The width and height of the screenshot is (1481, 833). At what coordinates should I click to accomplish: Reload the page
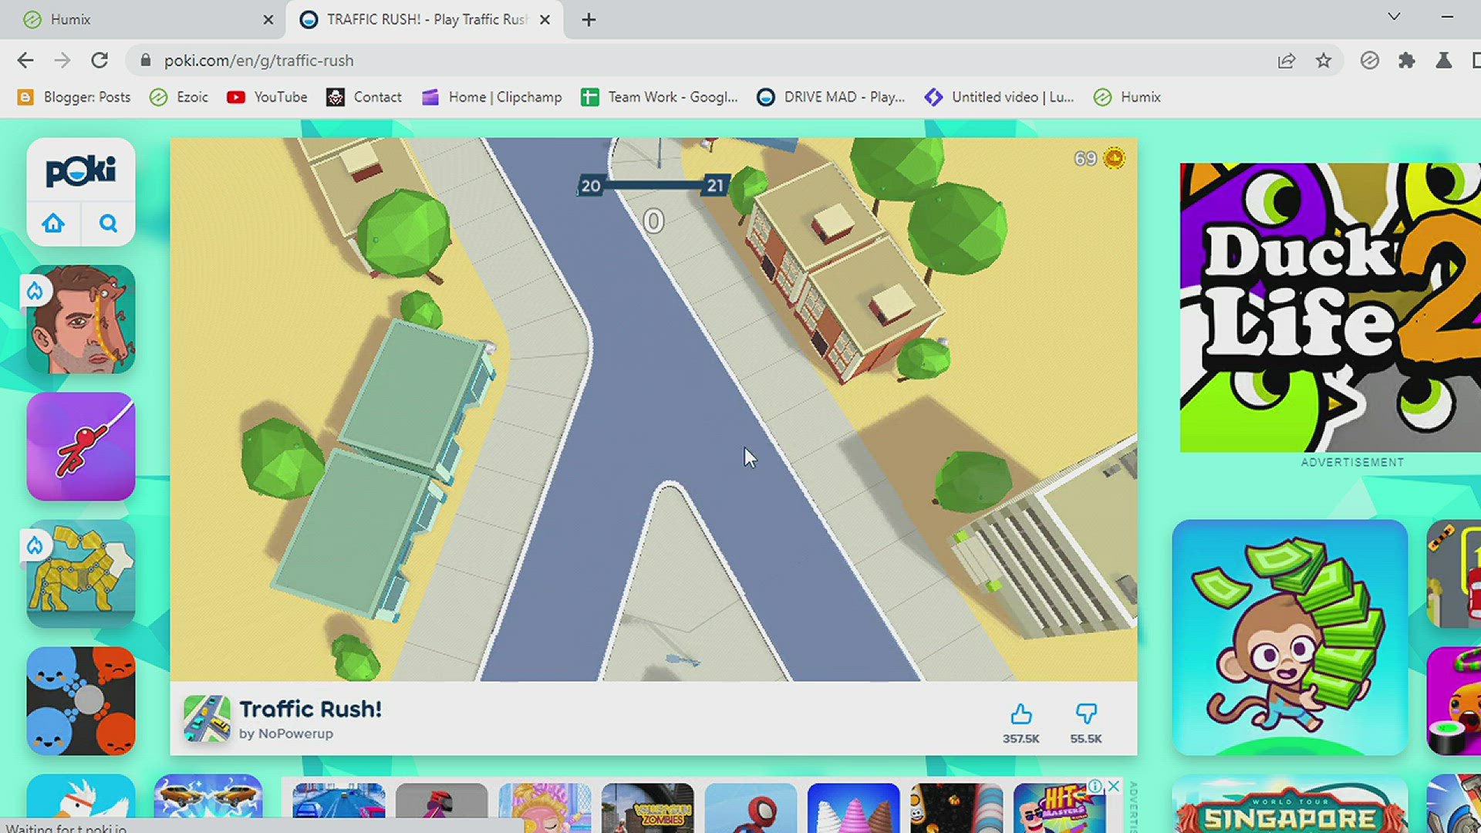point(100,61)
